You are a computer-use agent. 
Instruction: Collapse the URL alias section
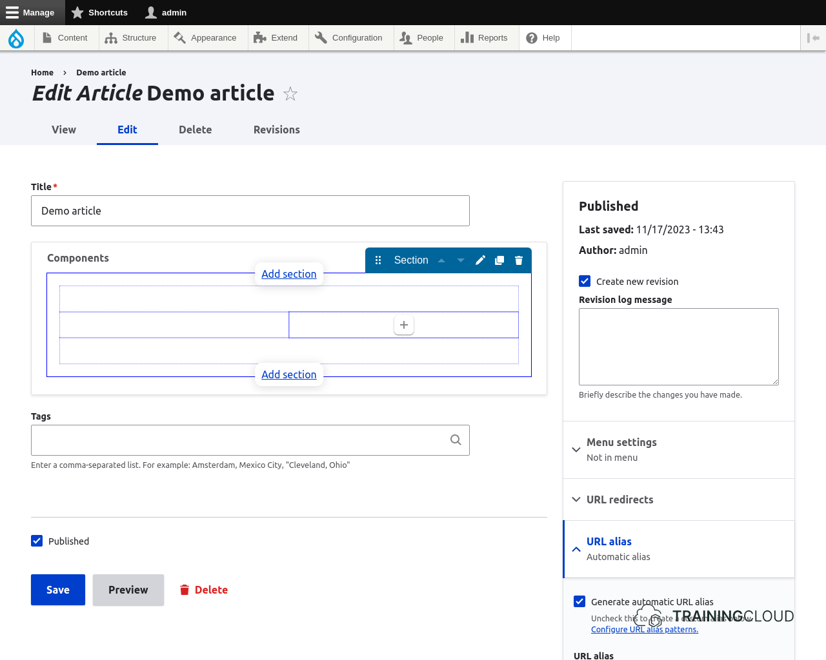click(679, 549)
